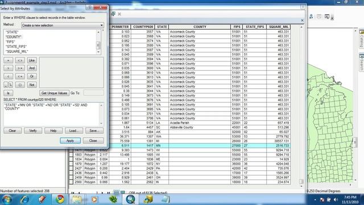Screen dimensions: 364x205
Task: Select row selector box for record 2436
Action: (x=71, y=173)
